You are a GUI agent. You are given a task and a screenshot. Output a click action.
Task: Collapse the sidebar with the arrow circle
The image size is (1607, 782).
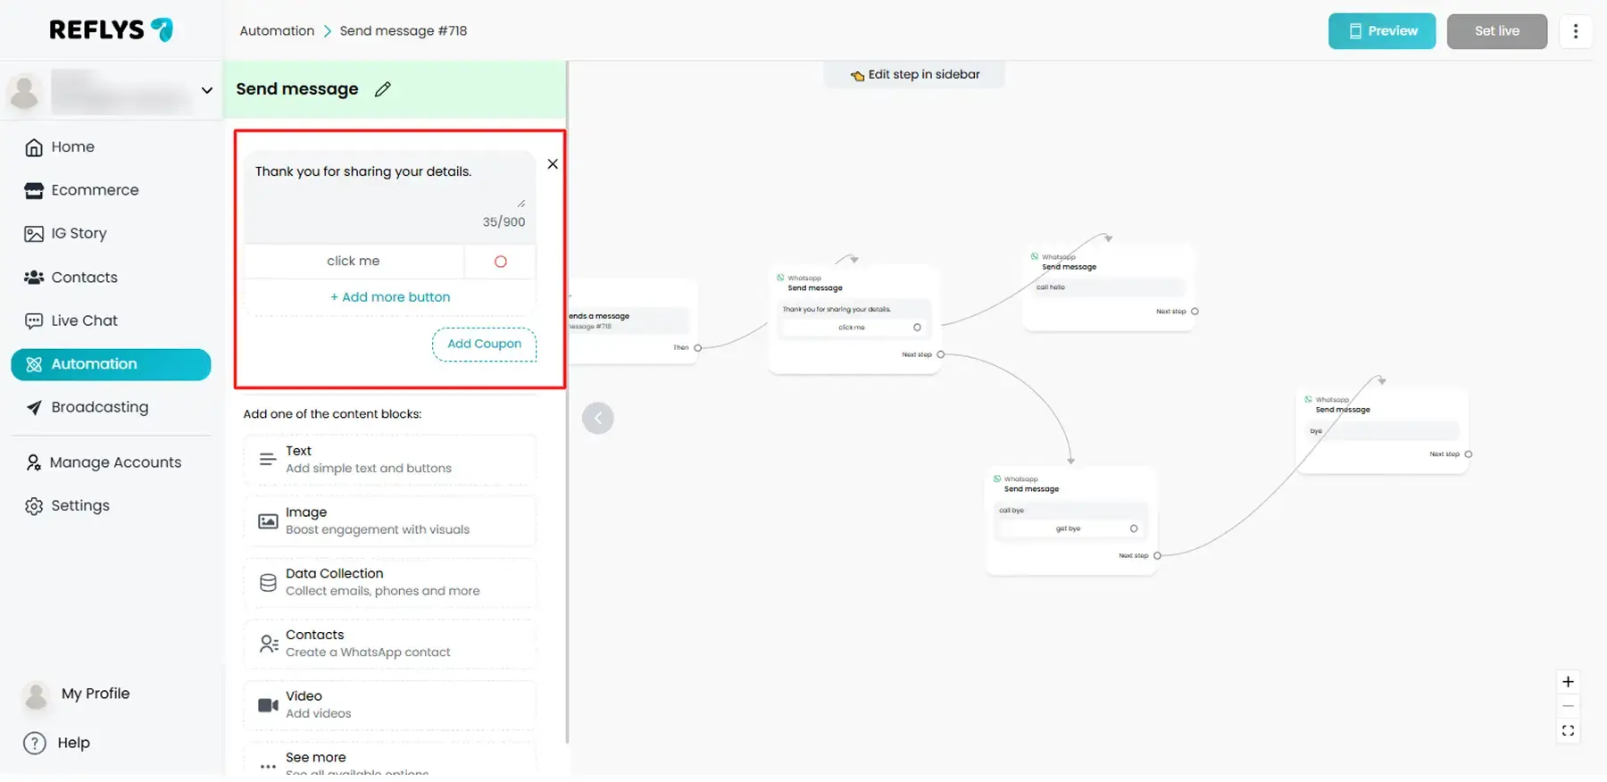point(597,418)
